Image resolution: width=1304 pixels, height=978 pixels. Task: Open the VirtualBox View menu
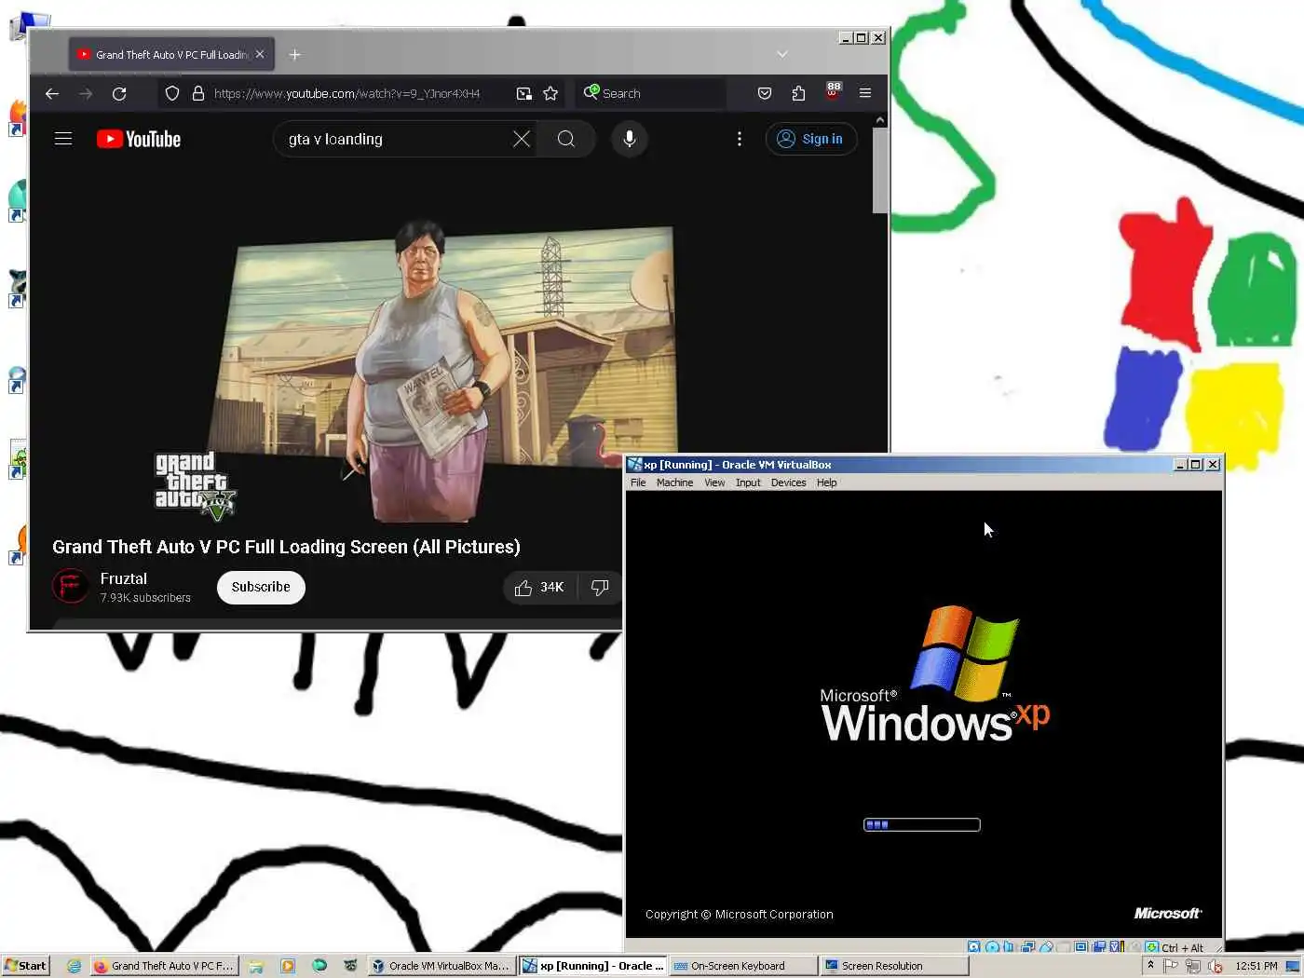click(714, 482)
